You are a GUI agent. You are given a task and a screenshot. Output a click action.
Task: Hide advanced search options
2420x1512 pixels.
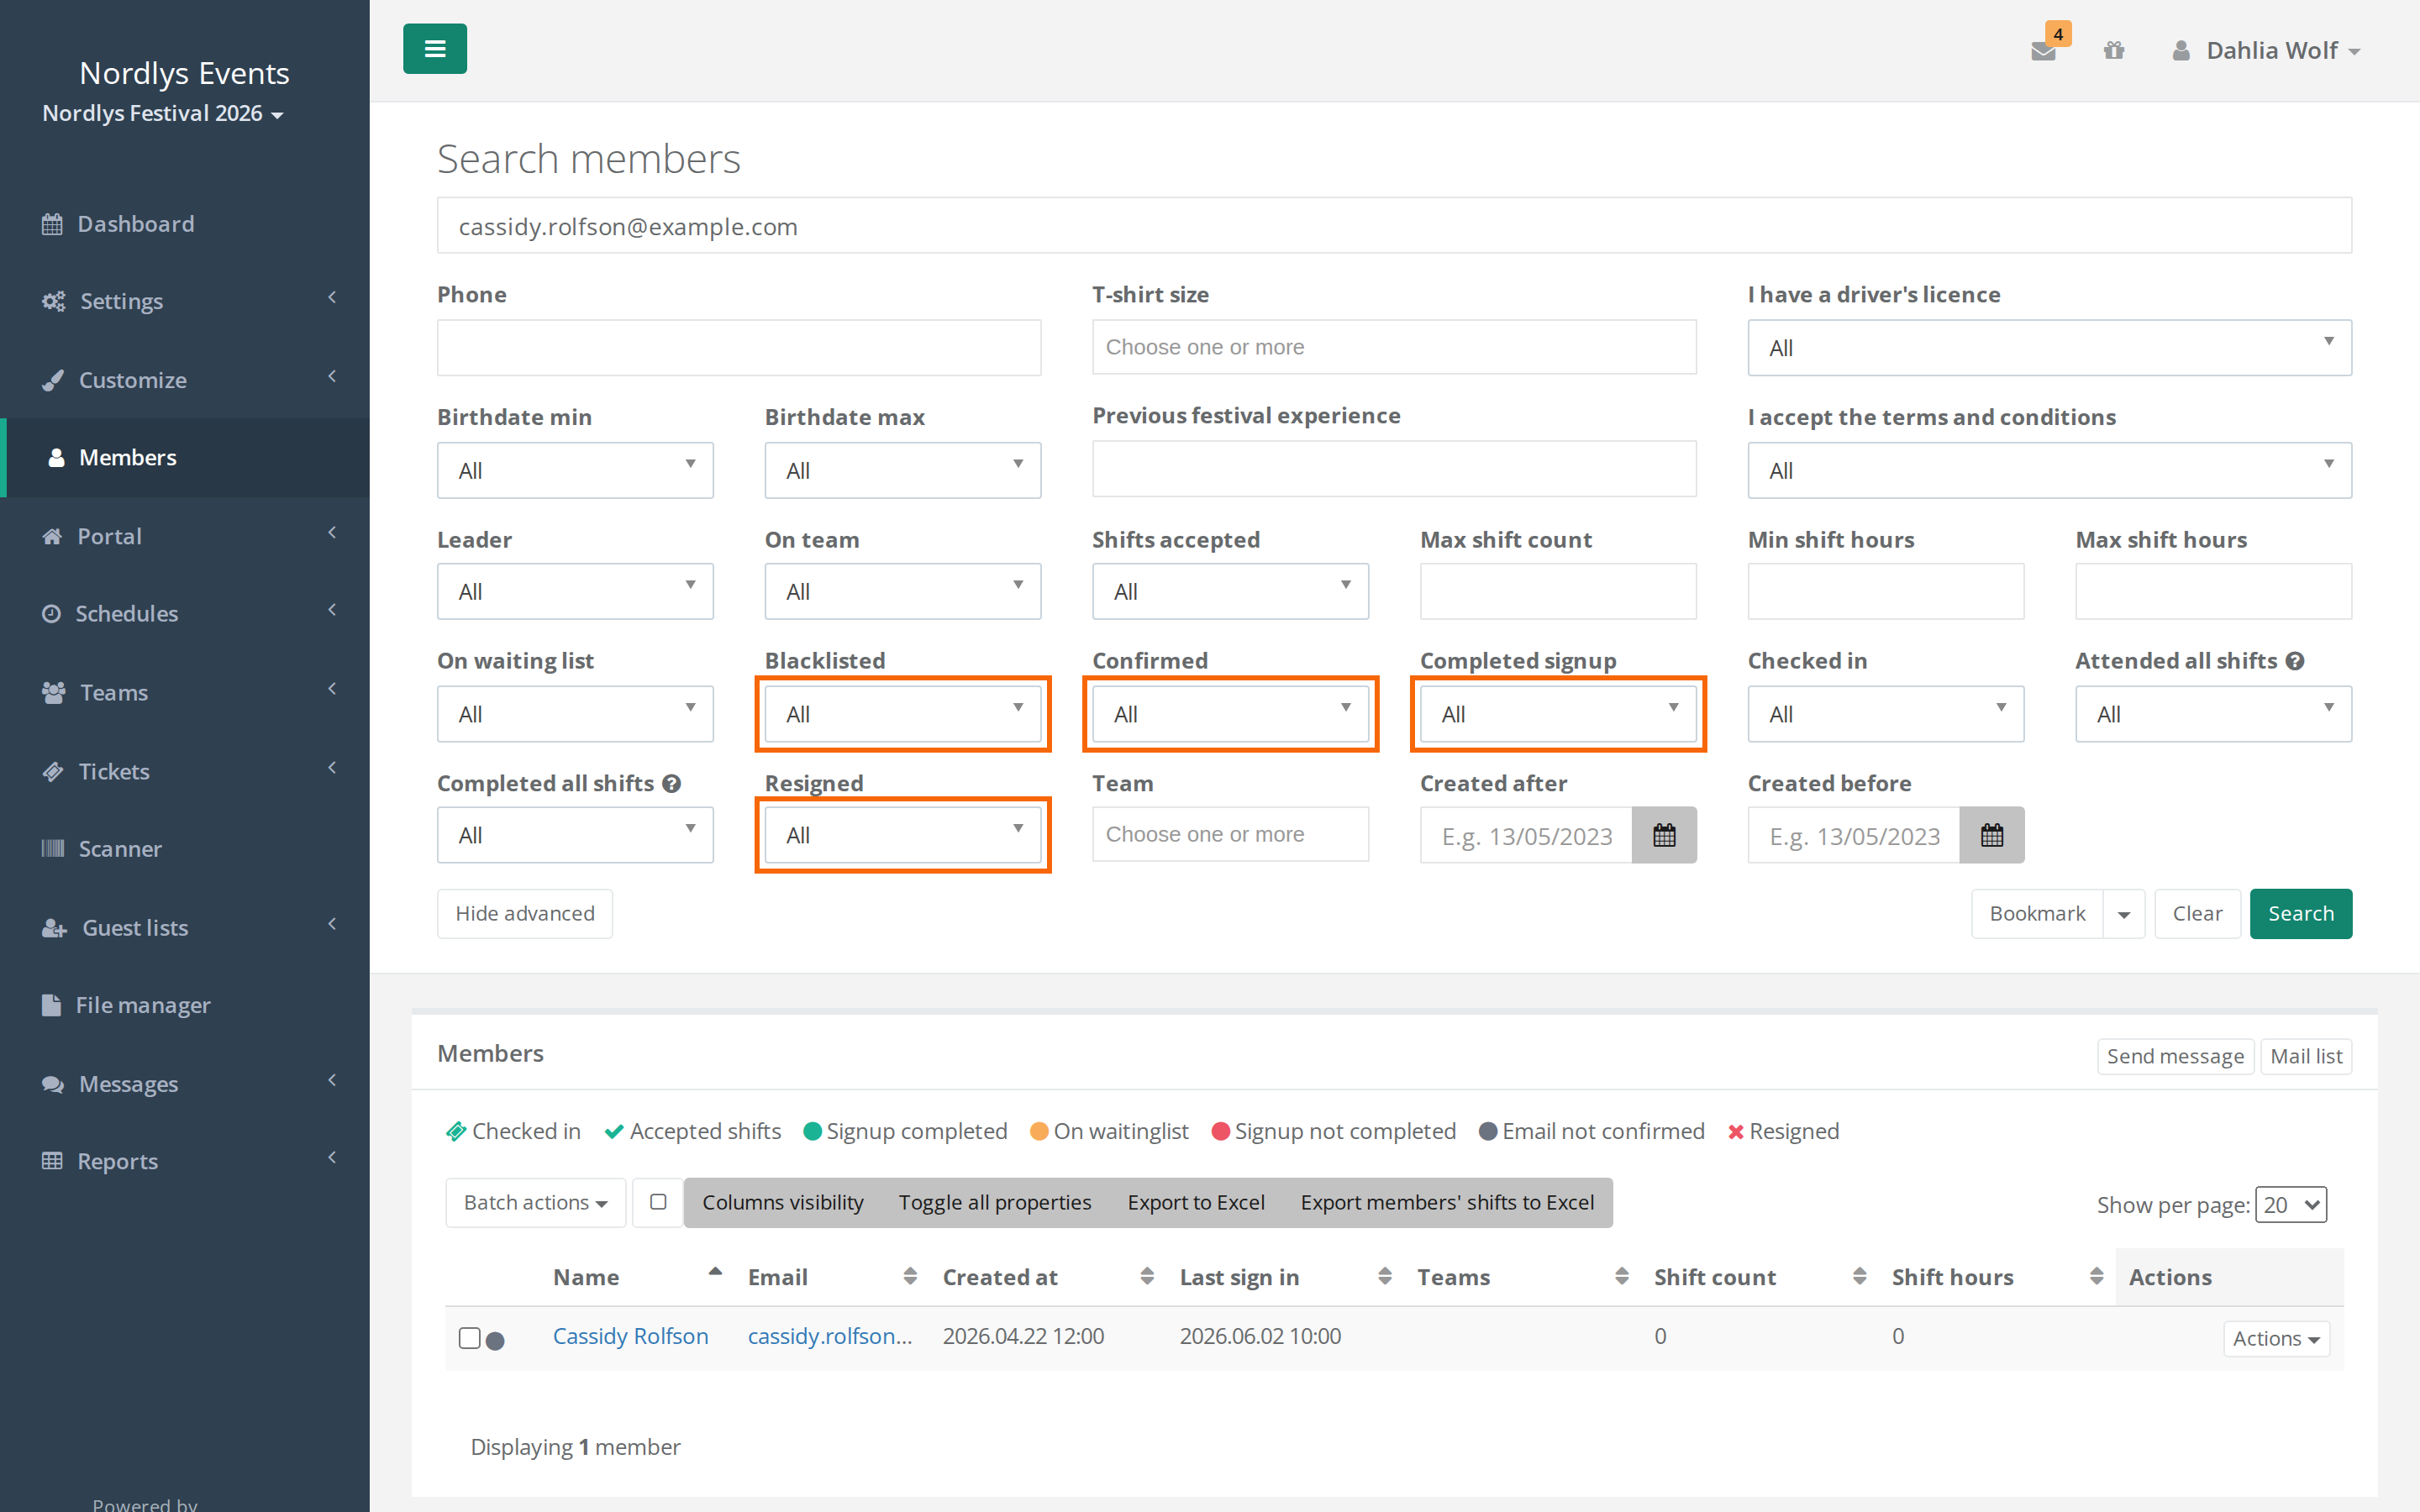(525, 914)
